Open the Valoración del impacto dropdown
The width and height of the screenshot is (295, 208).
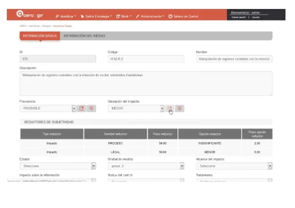[x=136, y=108]
